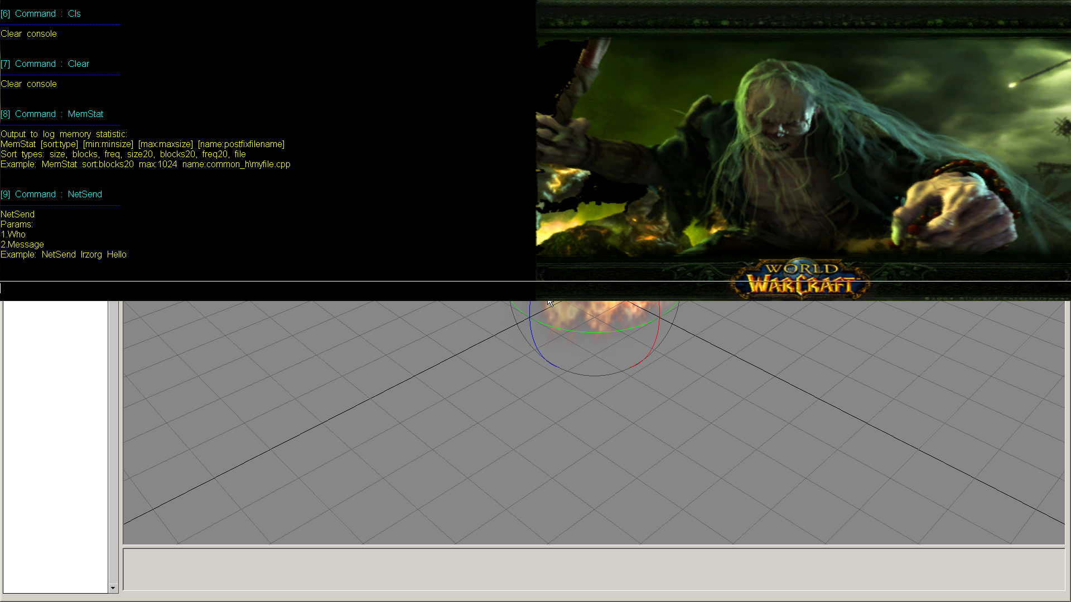Click the '2.Message' parameter line
Image resolution: width=1071 pixels, height=602 pixels.
coord(22,245)
